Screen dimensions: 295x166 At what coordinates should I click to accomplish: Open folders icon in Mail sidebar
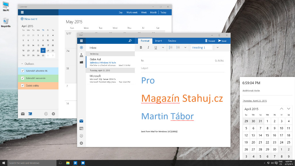coord(81,62)
